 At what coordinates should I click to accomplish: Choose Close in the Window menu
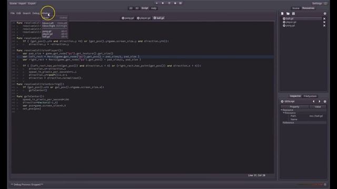click(x=55, y=18)
